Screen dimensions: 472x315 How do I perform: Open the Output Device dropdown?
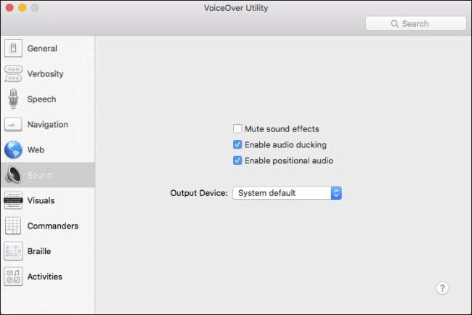coord(287,193)
